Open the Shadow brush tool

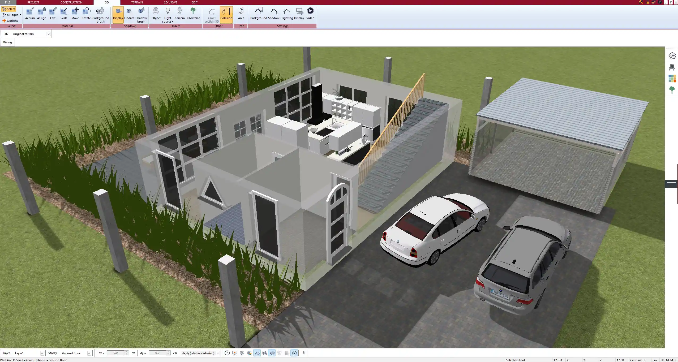pos(141,15)
